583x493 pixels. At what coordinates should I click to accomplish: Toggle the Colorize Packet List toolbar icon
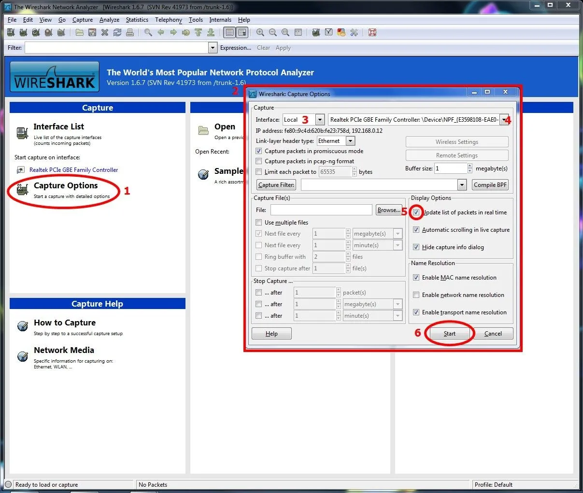click(229, 32)
